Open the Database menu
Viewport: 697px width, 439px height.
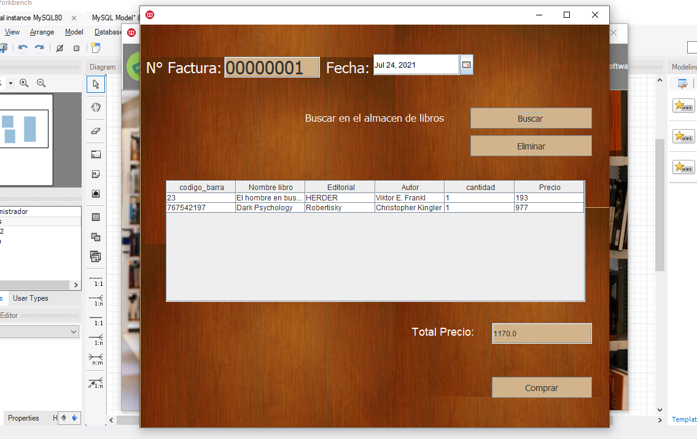[x=108, y=32]
